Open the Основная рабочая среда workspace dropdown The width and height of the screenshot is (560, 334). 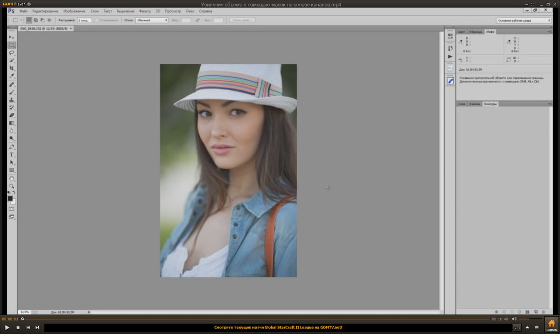523,21
